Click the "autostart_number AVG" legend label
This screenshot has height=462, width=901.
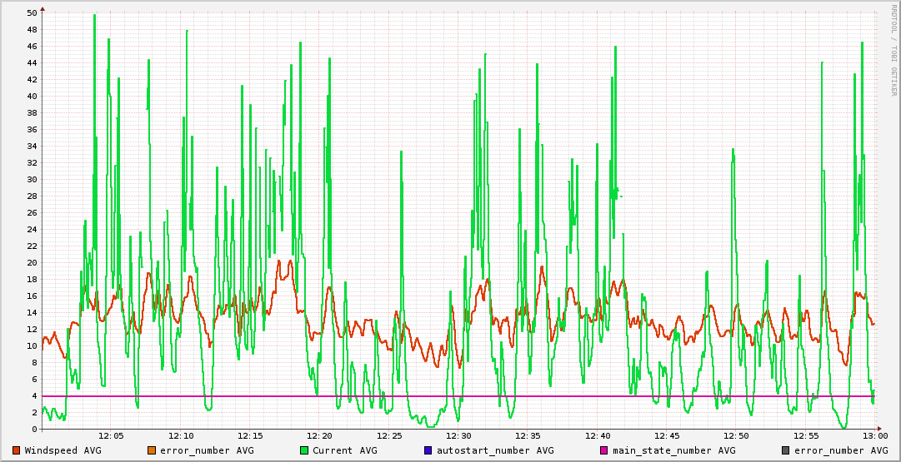495,450
